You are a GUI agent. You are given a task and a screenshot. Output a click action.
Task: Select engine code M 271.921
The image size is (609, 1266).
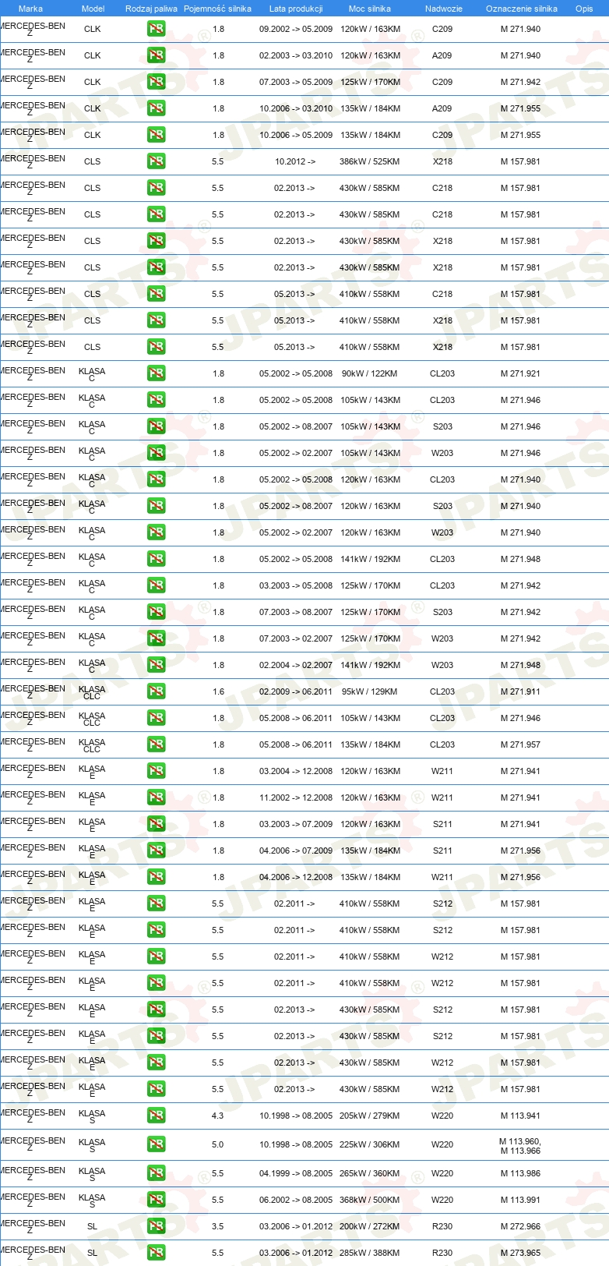(520, 374)
